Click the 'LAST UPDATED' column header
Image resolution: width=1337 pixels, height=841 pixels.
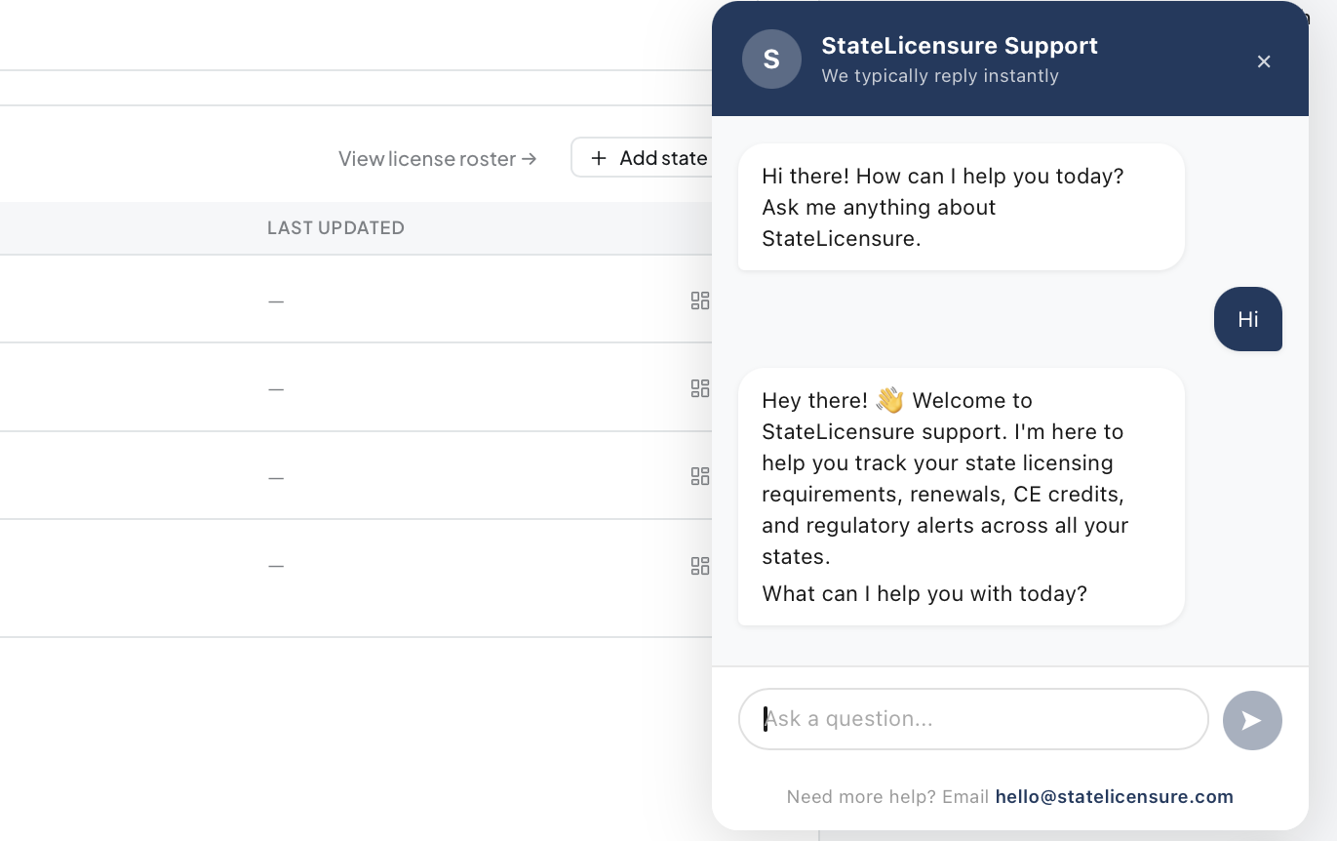click(335, 227)
